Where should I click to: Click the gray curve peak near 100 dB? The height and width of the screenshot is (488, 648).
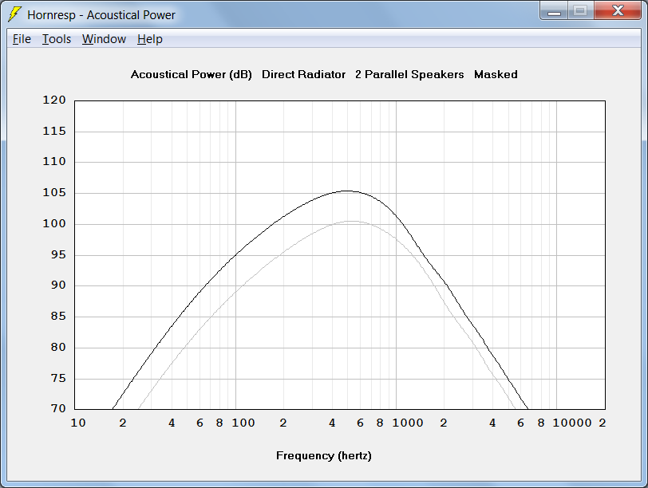(352, 222)
